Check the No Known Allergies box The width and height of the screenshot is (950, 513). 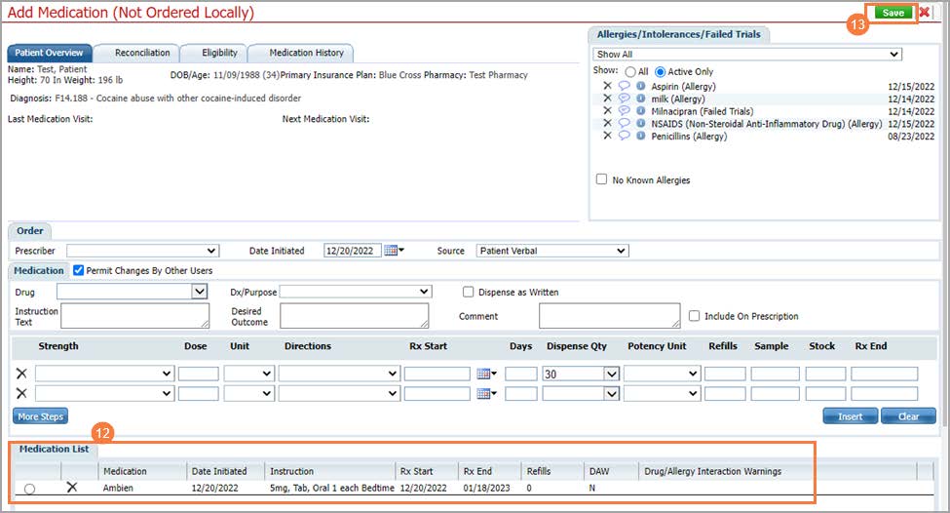click(x=601, y=179)
